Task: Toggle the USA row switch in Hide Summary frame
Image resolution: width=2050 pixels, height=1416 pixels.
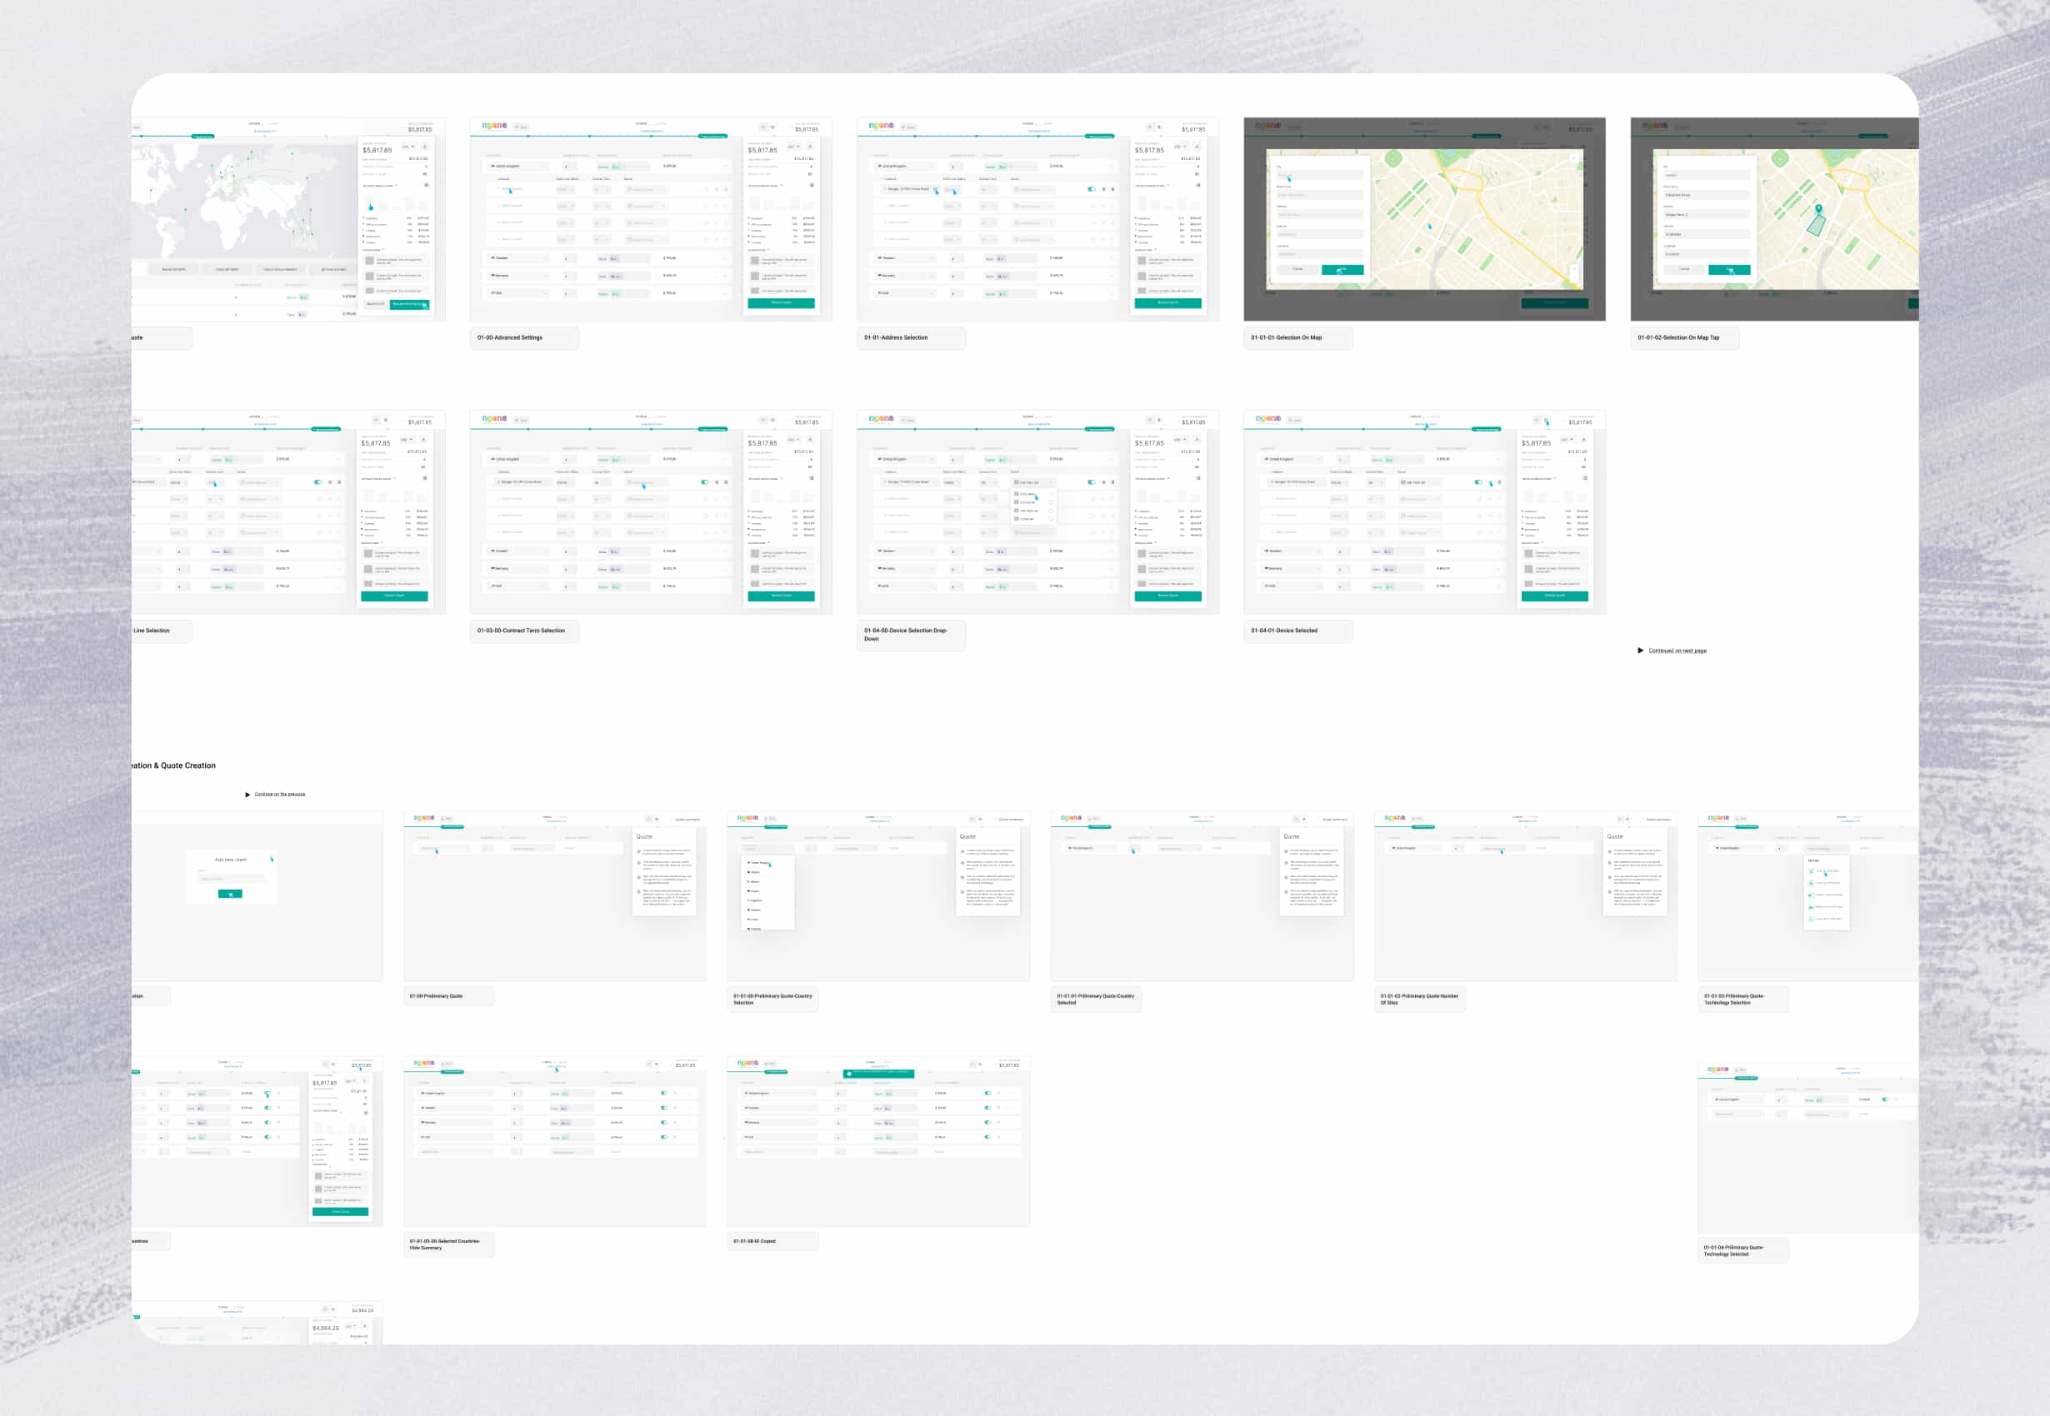Action: tap(664, 1136)
